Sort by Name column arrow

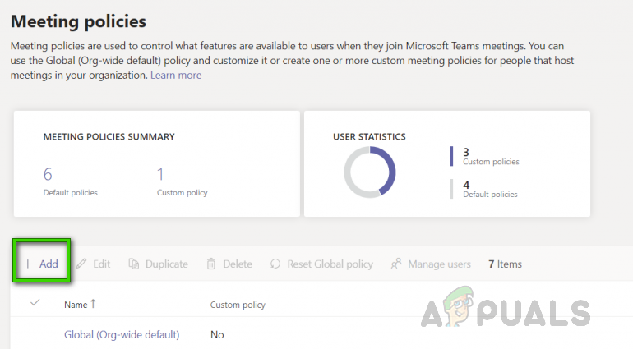(x=93, y=304)
